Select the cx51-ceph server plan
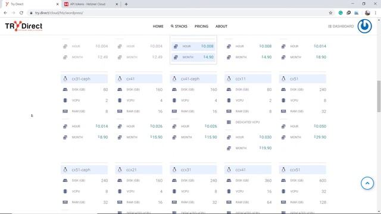 point(84,169)
